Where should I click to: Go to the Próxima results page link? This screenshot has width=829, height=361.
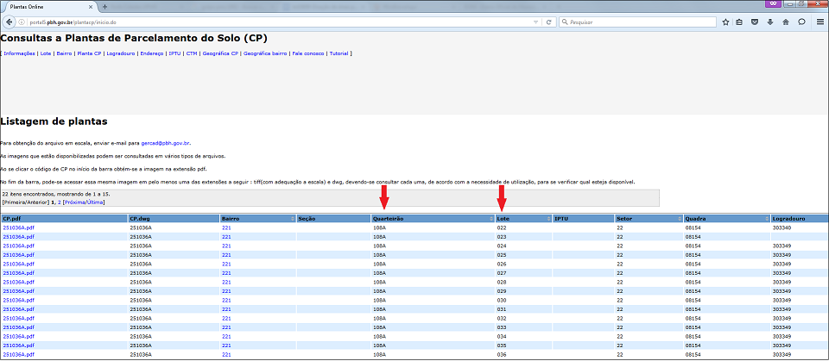74,202
